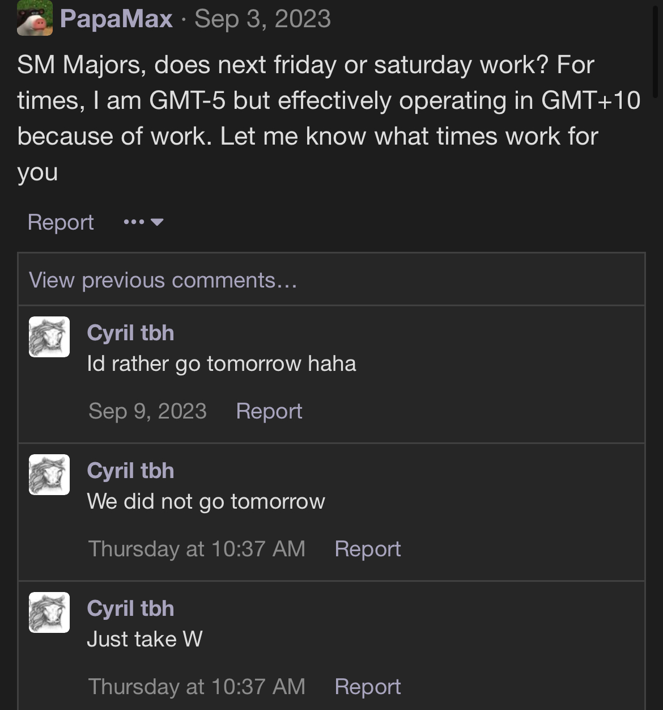This screenshot has width=663, height=710.
Task: Click avatar beside "Just take W" comment
Action: click(49, 612)
